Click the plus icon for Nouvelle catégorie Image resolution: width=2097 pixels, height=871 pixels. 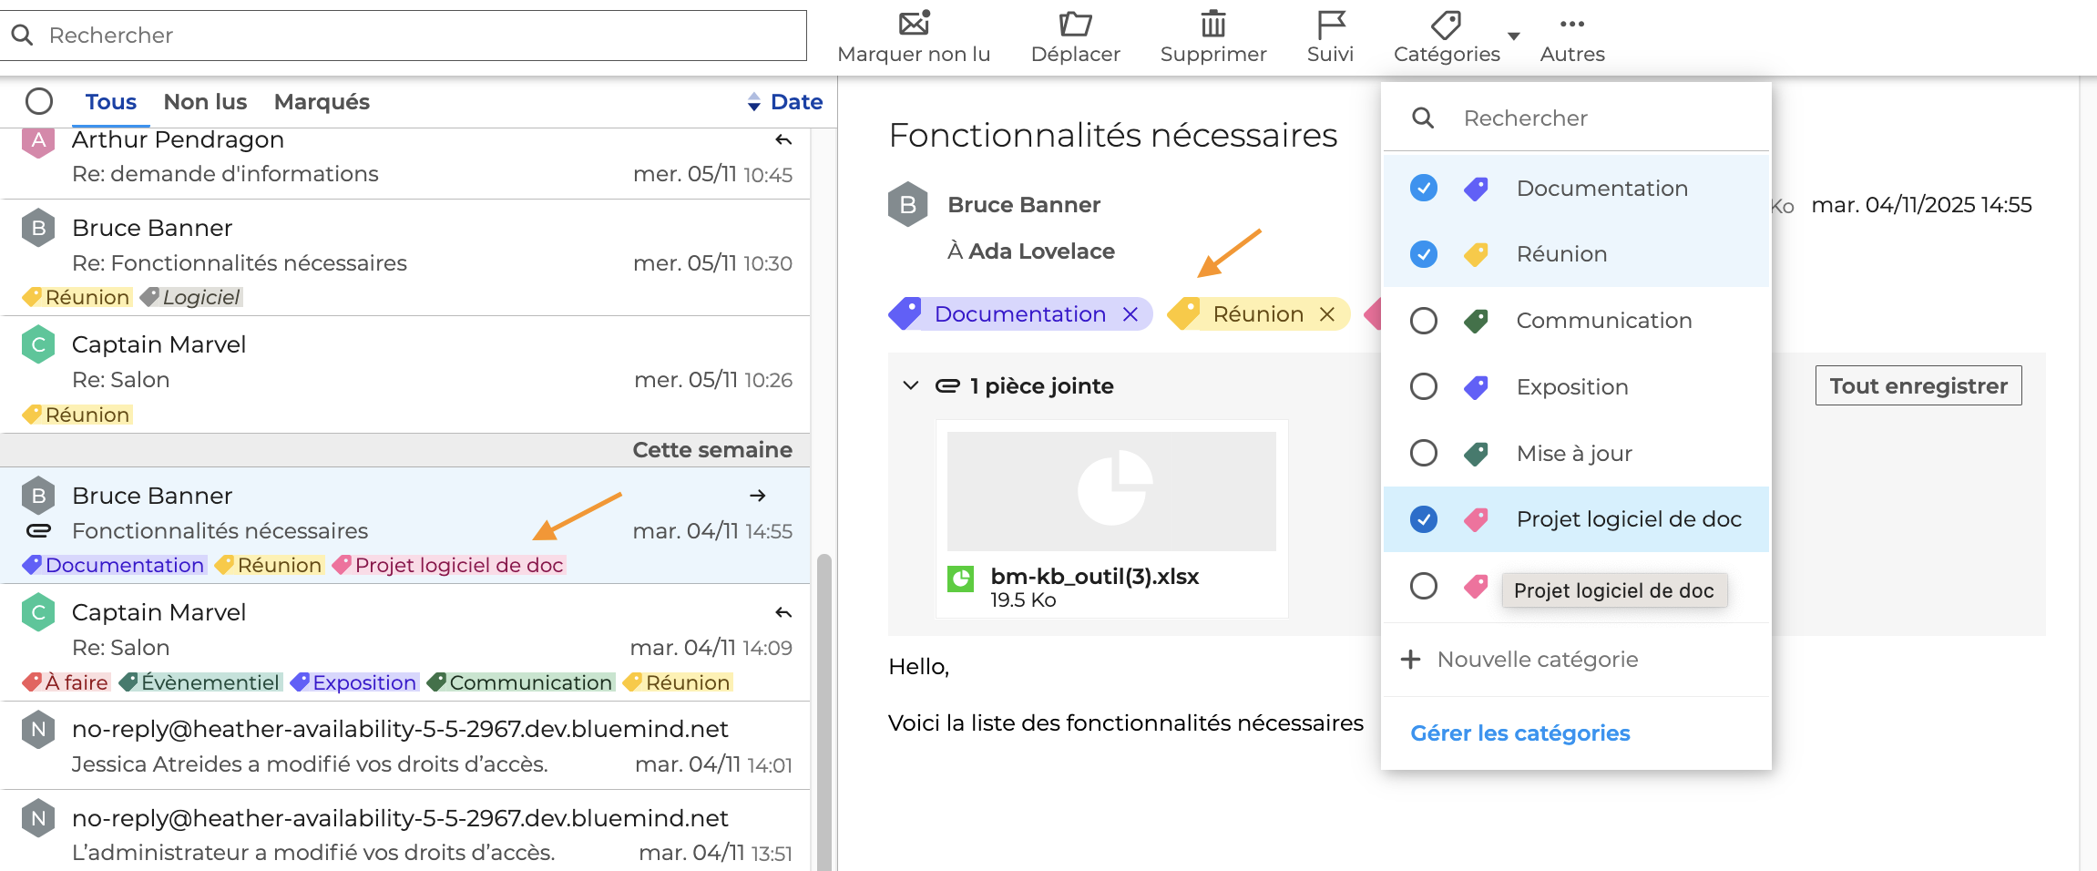(x=1410, y=660)
